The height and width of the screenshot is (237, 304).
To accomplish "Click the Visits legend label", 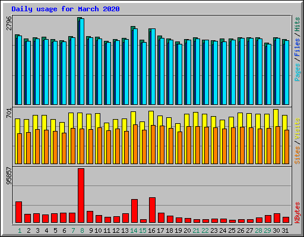I will [x=297, y=129].
